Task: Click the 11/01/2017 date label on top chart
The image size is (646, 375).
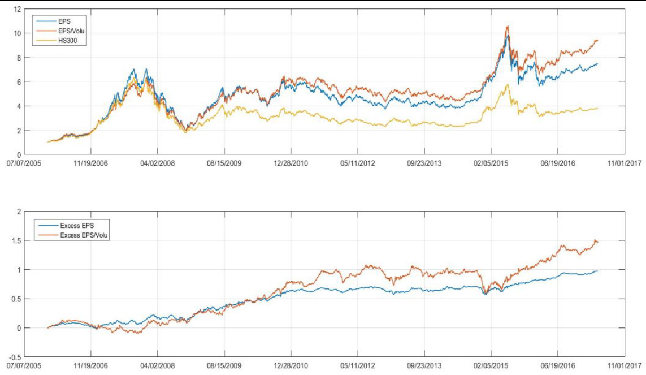Action: pyautogui.click(x=624, y=163)
